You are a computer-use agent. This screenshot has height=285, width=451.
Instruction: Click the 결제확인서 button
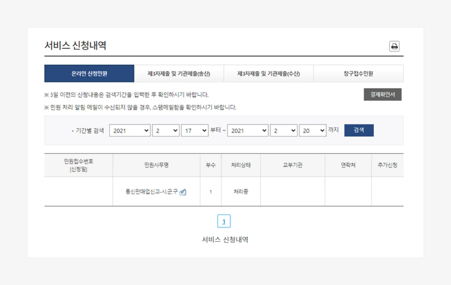tap(382, 94)
